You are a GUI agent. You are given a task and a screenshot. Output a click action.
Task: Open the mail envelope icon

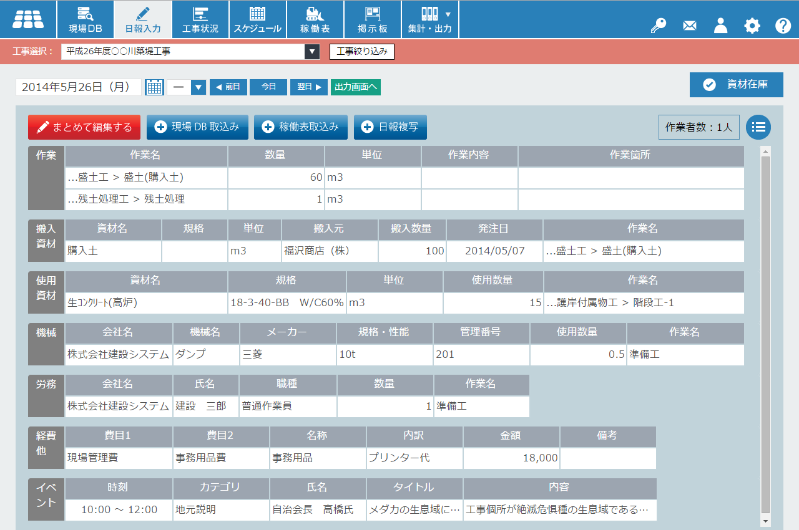[x=690, y=26]
